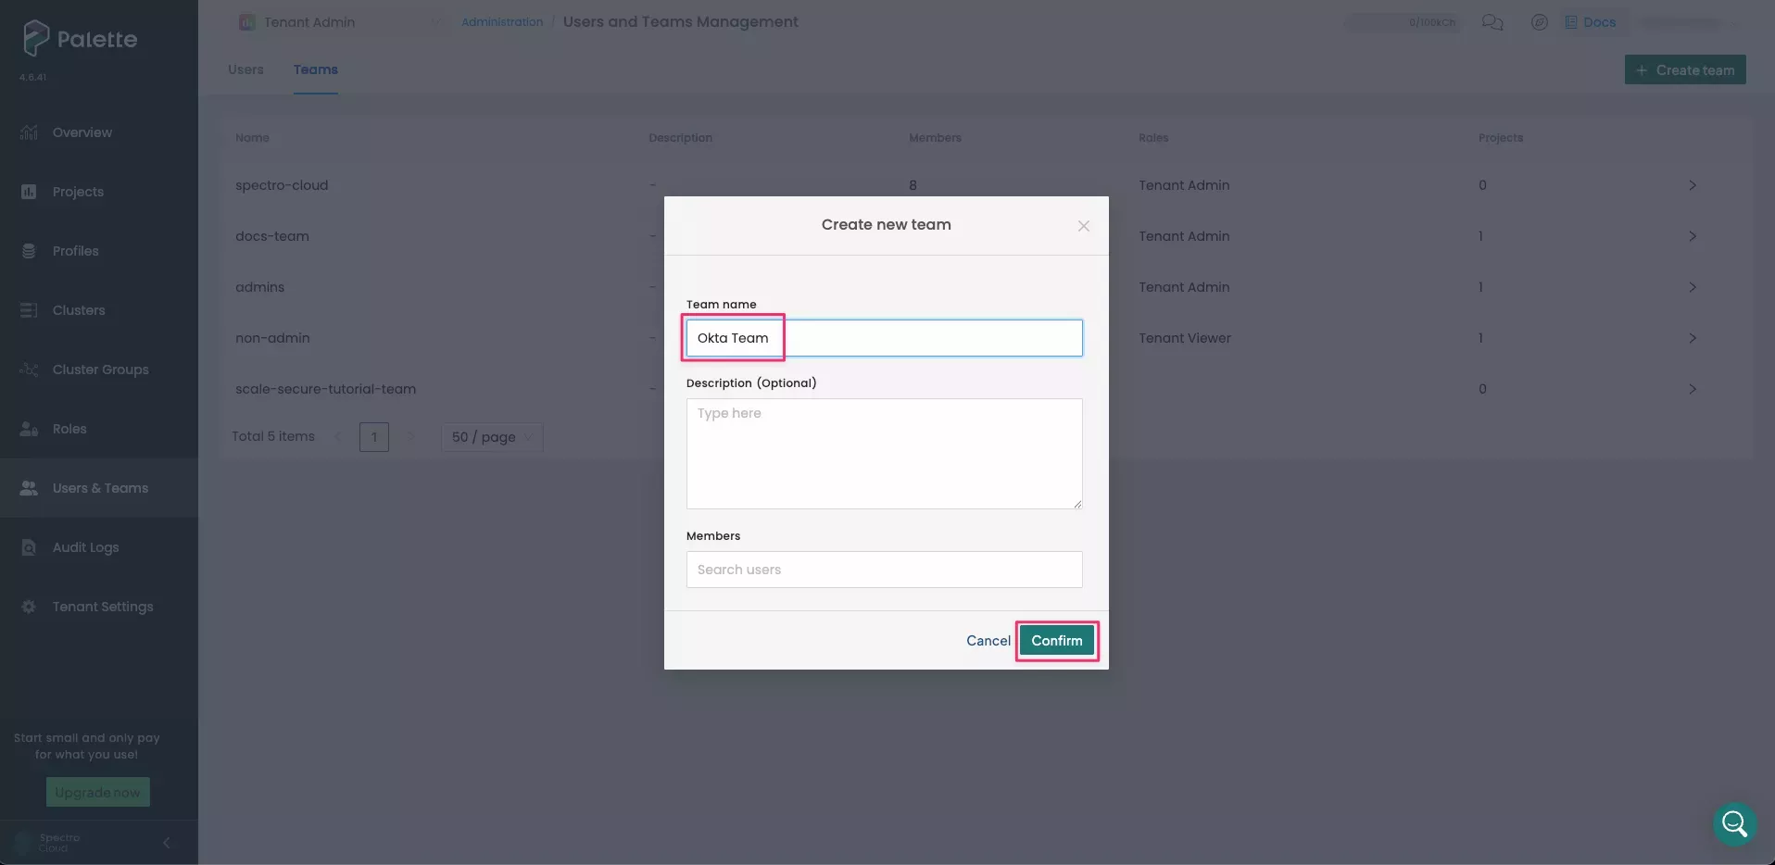The height and width of the screenshot is (865, 1775).
Task: Focus the Search users members field
Action: 884,570
